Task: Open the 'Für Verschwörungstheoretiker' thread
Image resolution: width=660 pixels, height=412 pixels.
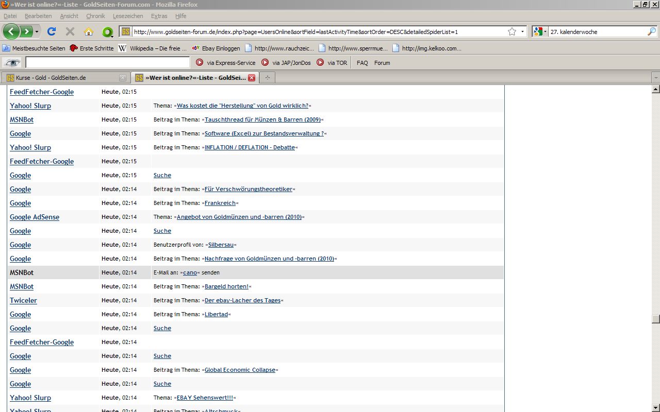Action: (x=249, y=189)
